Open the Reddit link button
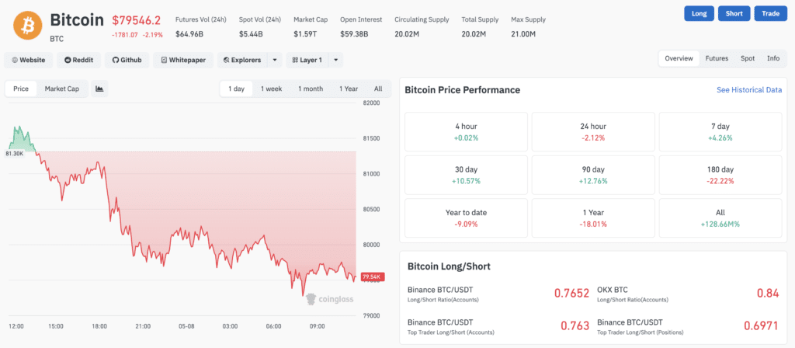Image resolution: width=795 pixels, height=348 pixels. (78, 60)
